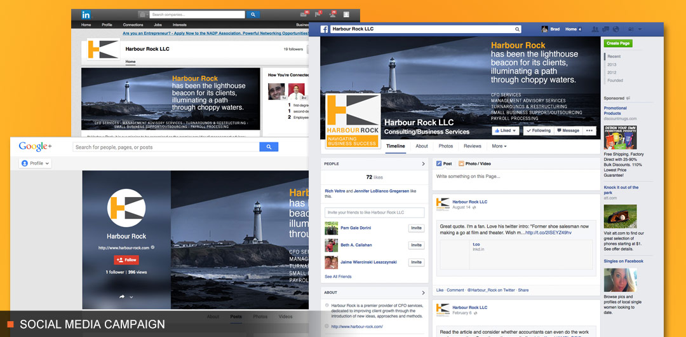Select Facebook Photos tab
This screenshot has width=686, height=337.
[446, 146]
